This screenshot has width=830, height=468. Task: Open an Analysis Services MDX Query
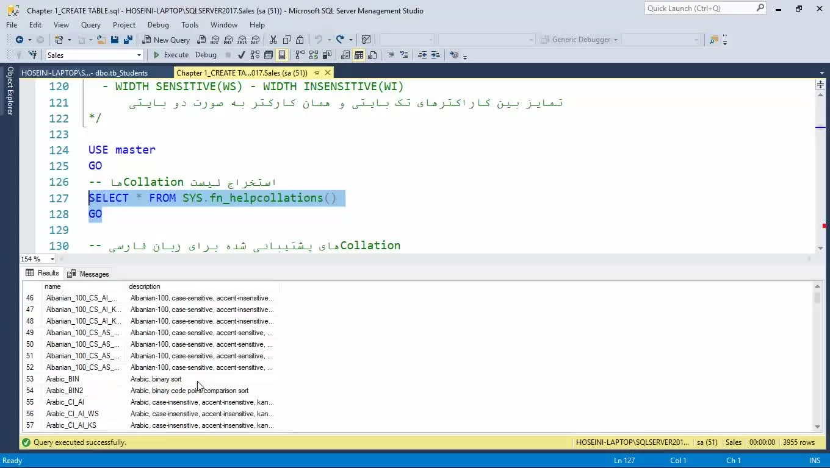coord(215,40)
